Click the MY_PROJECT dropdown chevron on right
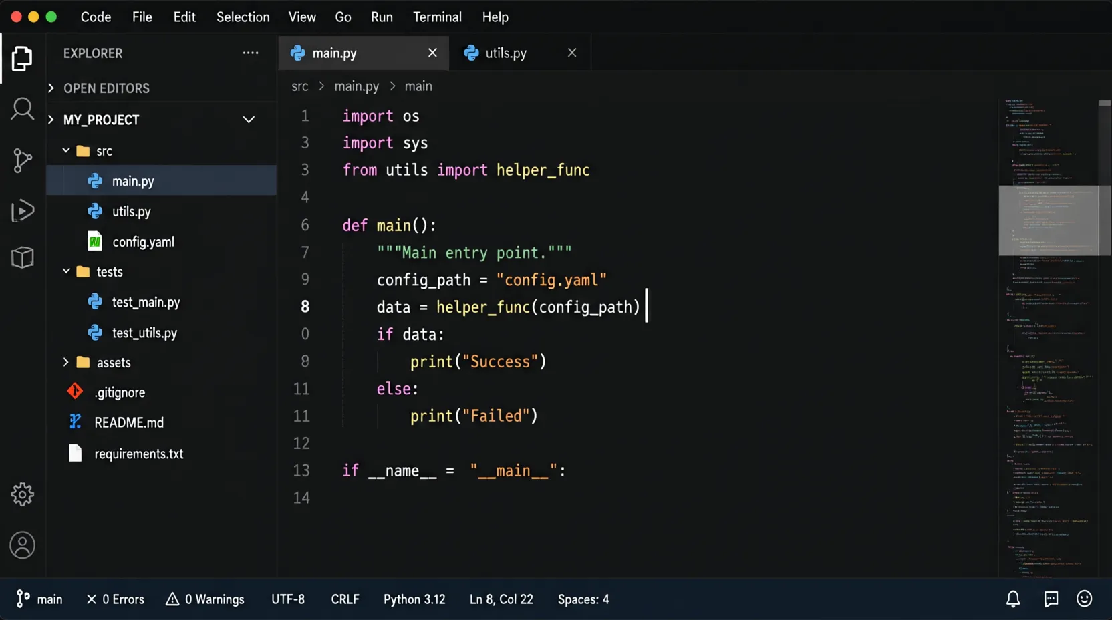The height and width of the screenshot is (620, 1112). (249, 120)
